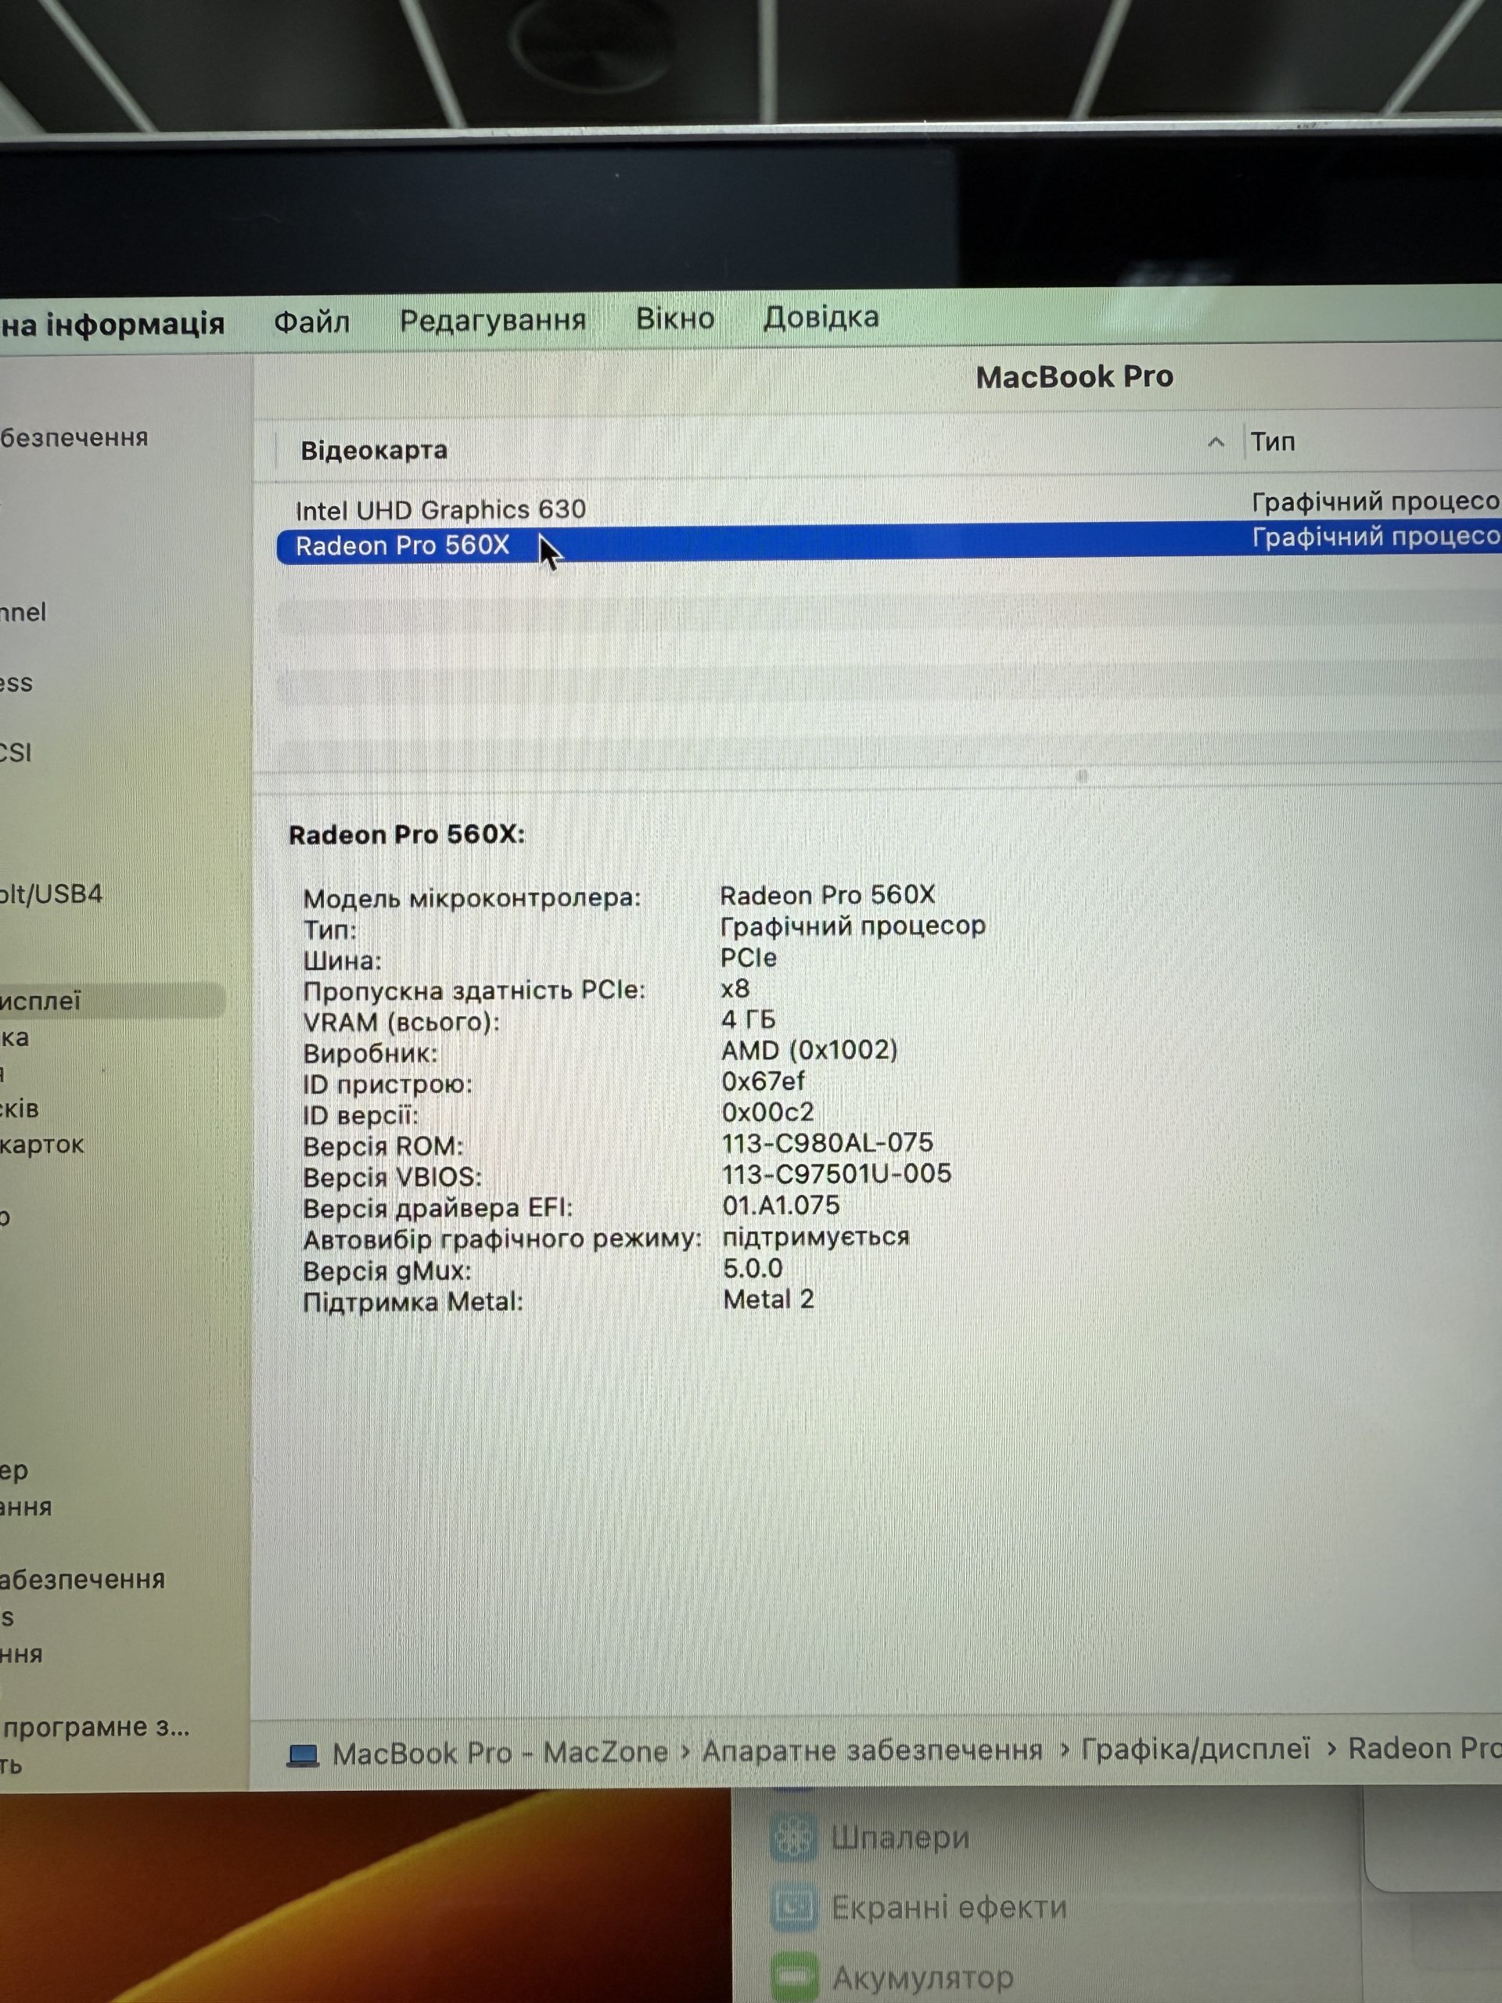Select the sidebar item ending in абезпечення
The height and width of the screenshot is (2003, 1502).
click(82, 1580)
